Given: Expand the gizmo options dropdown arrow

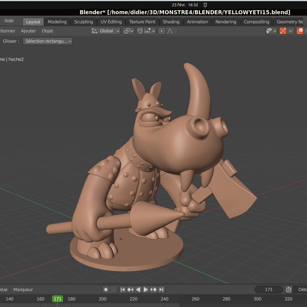Looking at the screenshot, I should 290,31.
